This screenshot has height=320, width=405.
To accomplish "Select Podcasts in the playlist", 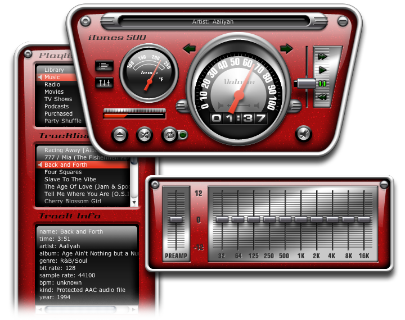I will [57, 106].
